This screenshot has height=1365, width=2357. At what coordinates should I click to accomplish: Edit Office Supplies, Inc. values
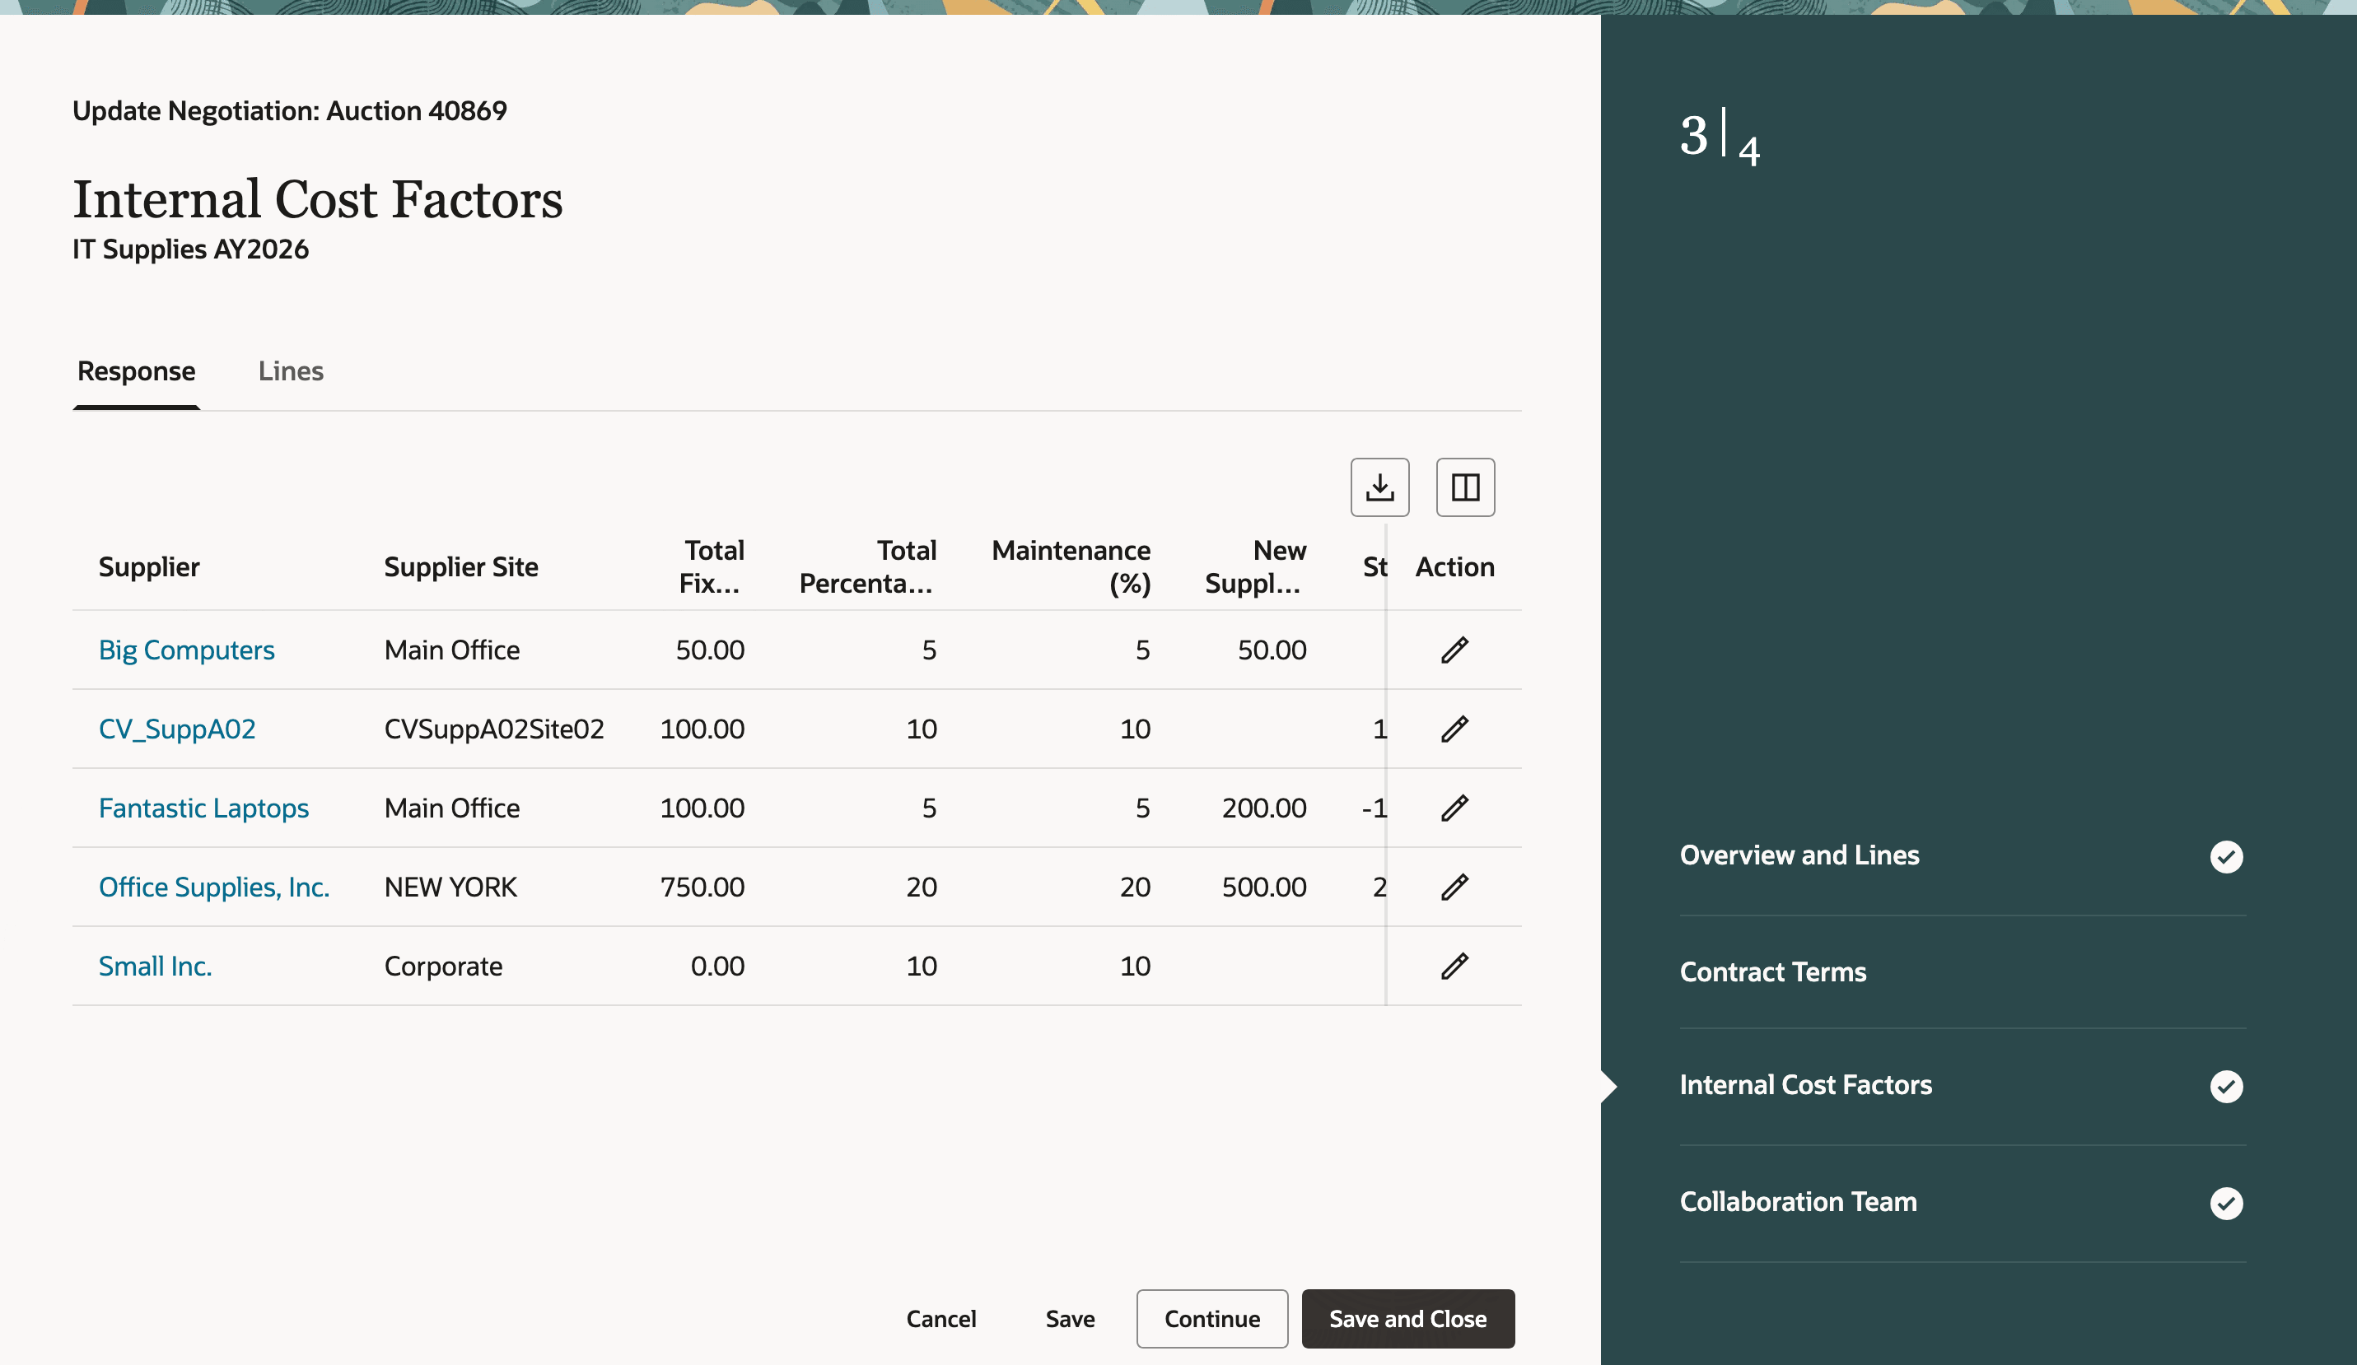click(x=1454, y=887)
